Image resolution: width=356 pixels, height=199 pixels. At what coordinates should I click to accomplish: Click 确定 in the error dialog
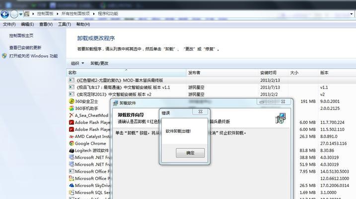(190, 153)
